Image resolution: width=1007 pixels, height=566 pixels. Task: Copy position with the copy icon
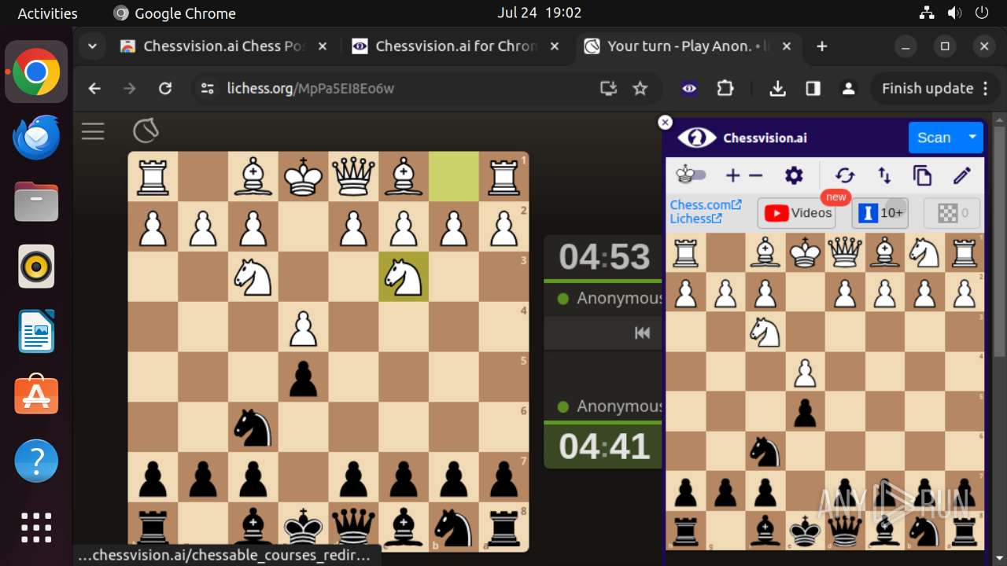(922, 175)
